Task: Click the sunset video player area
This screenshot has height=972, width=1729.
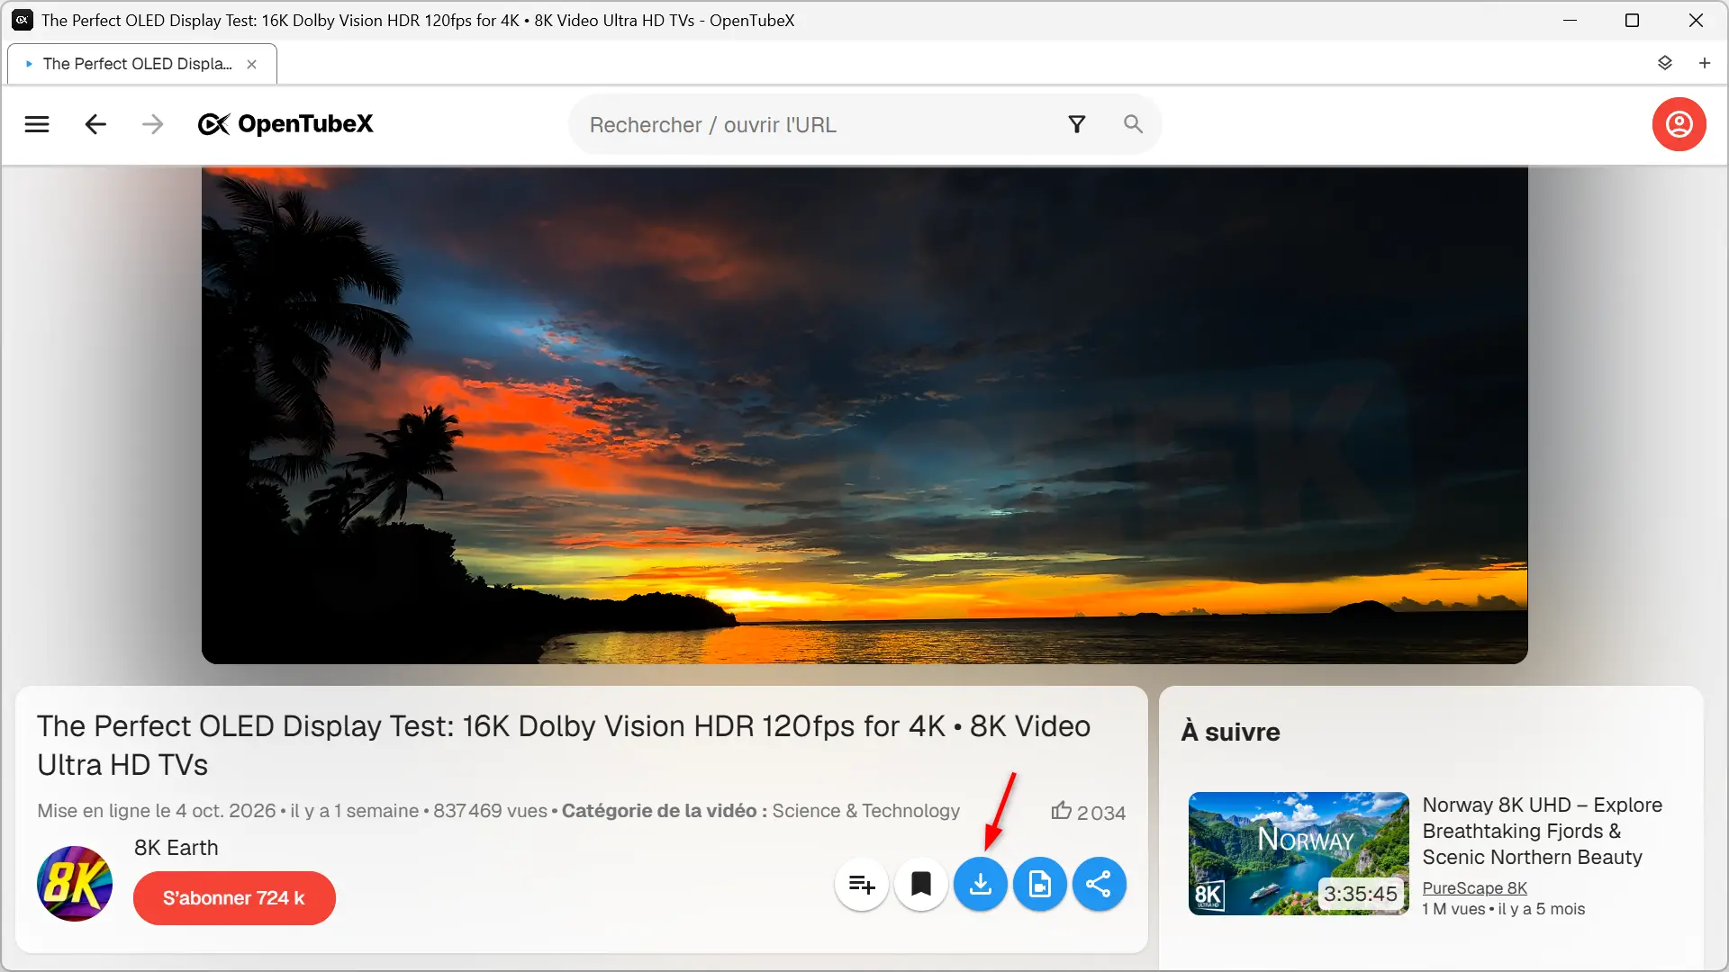Action: pos(864,416)
